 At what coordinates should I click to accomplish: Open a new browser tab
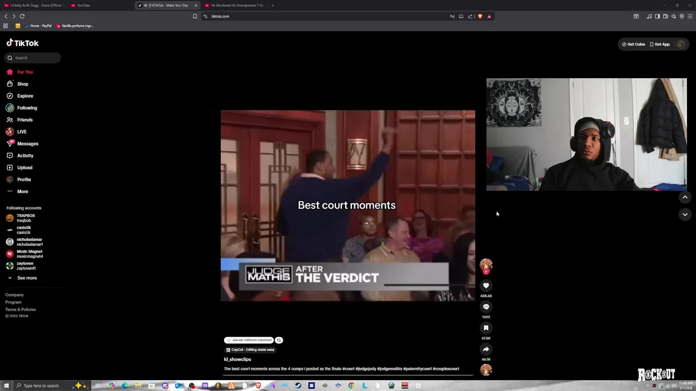[x=273, y=5]
